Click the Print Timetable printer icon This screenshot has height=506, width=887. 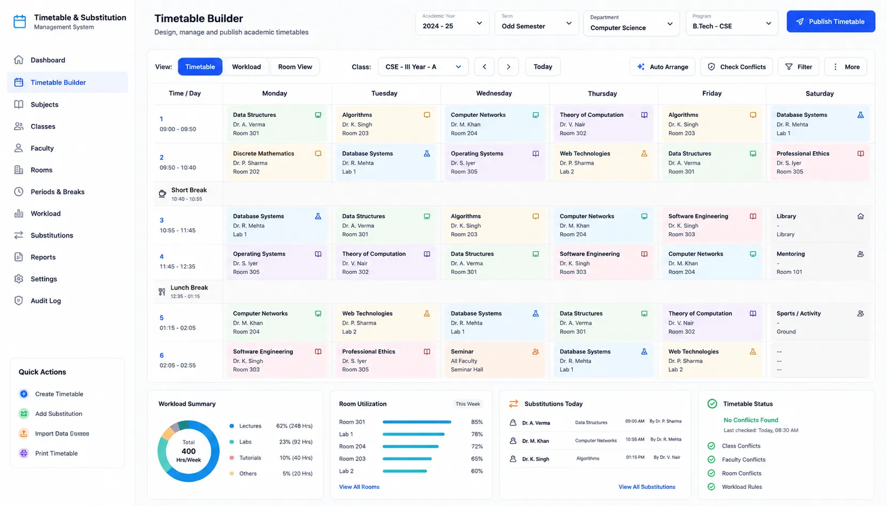24,453
